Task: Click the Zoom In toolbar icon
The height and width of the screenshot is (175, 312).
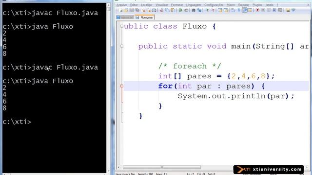Action: click(207, 10)
